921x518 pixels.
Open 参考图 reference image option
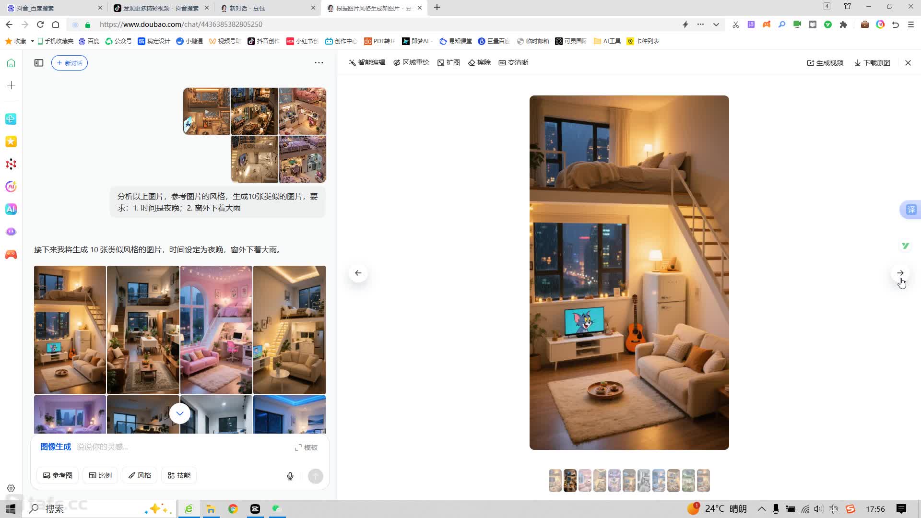point(57,475)
